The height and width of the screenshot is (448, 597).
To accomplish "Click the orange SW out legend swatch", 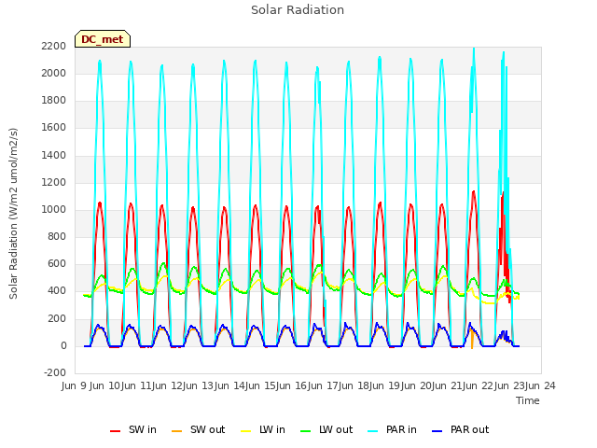I will click(176, 431).
